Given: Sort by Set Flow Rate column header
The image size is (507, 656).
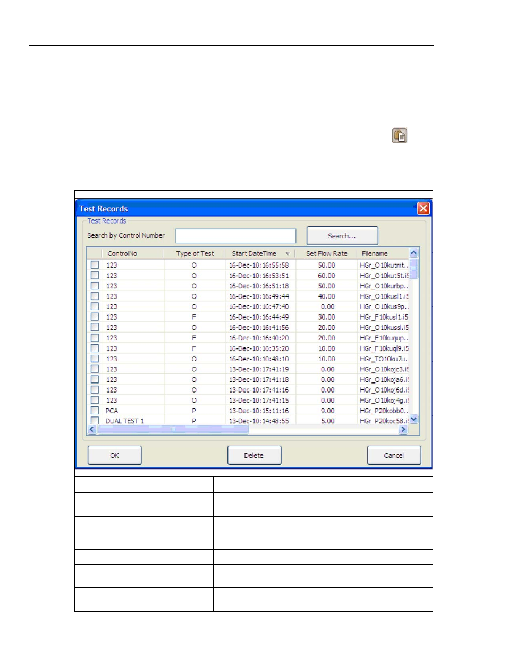Looking at the screenshot, I should coord(326,253).
